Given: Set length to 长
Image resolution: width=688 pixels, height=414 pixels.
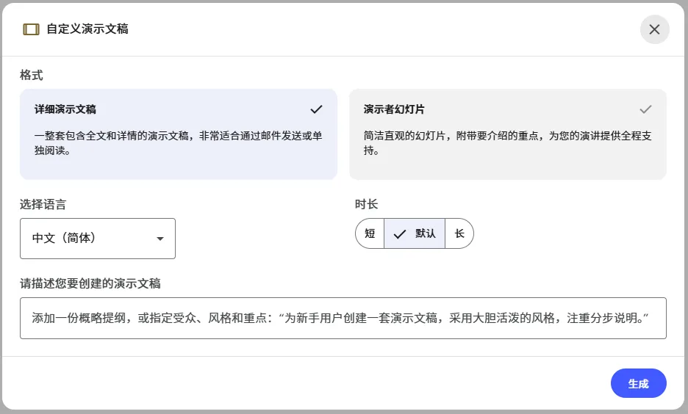Looking at the screenshot, I should tap(459, 234).
